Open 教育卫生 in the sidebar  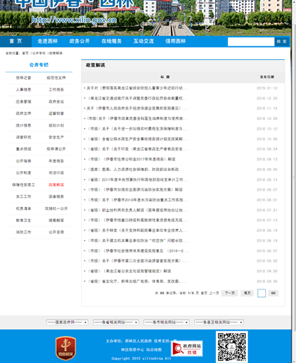(x=23, y=220)
